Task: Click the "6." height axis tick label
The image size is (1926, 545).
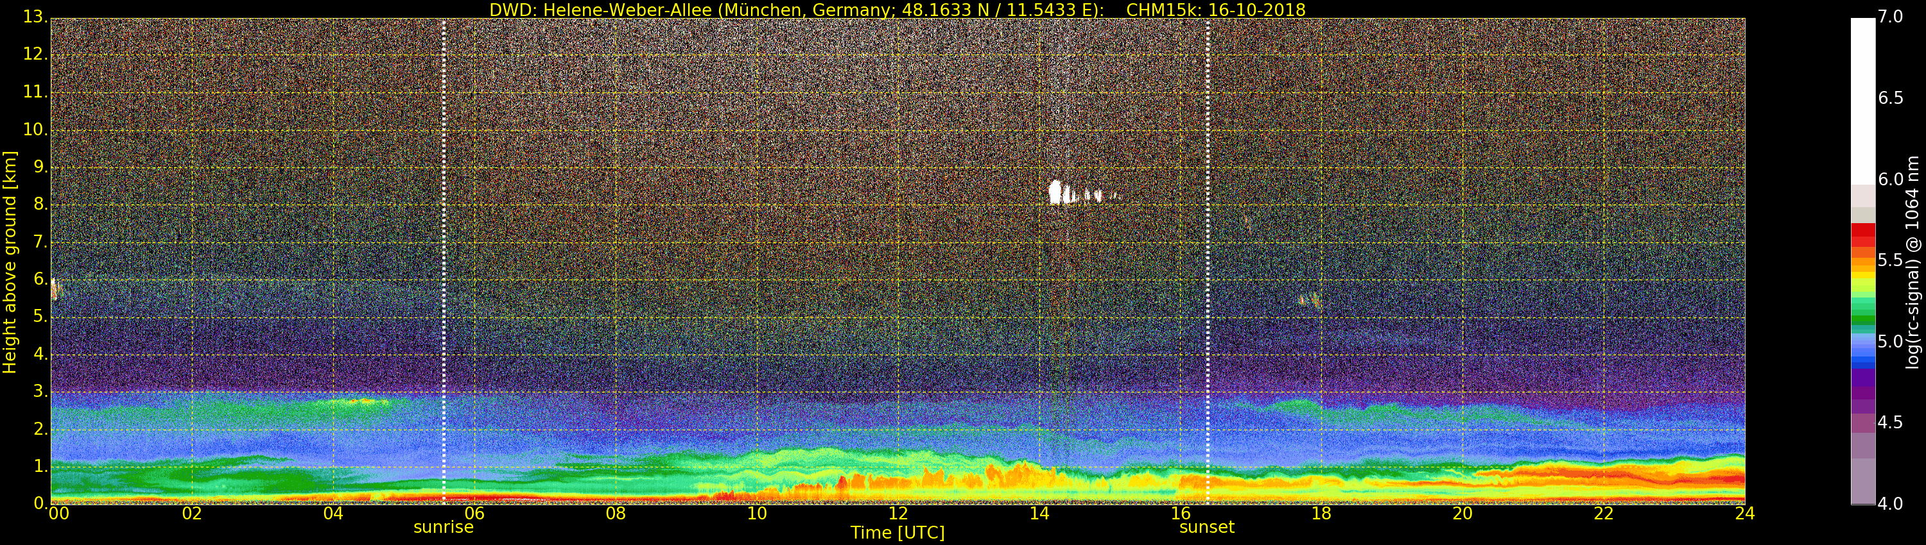Action: (40, 279)
